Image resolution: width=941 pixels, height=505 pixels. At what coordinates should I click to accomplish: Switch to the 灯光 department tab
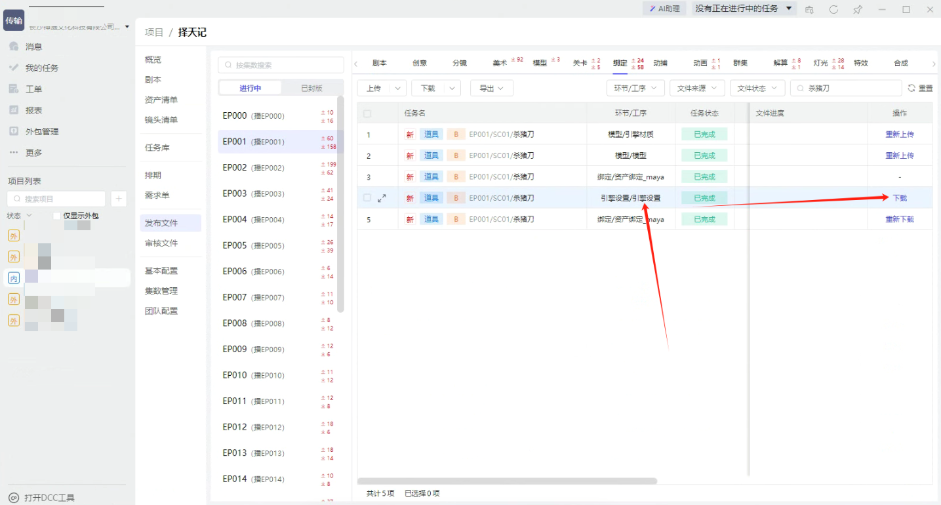click(x=820, y=63)
